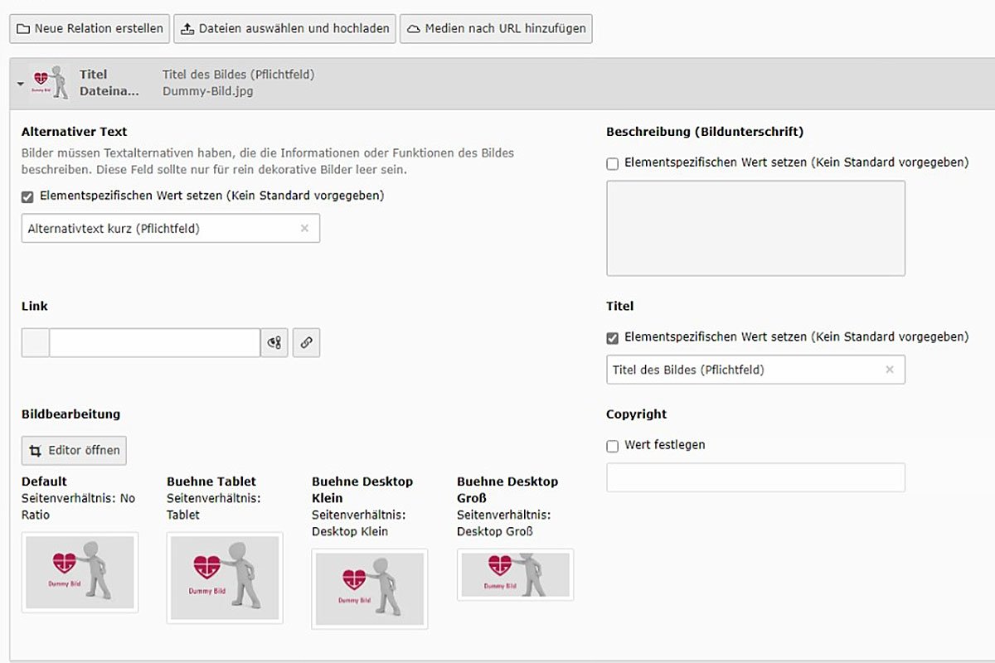Click the cloud icon on Medien nach URL hinzufügen
The height and width of the screenshot is (663, 995).
point(416,28)
